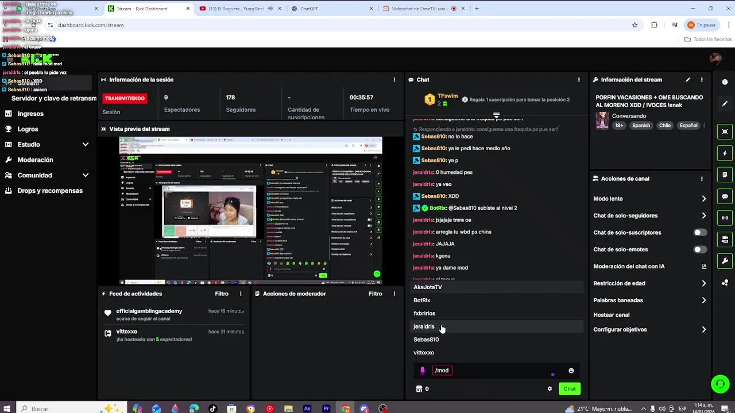Screen dimensions: 735x413
Task: Click Filtro in Feed de actividades
Action: (222, 294)
